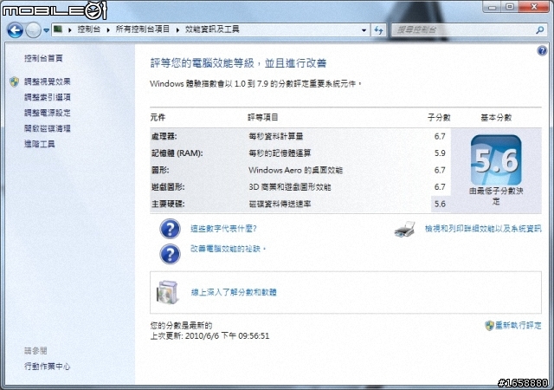Image resolution: width=554 pixels, height=390 pixels.
Task: Open 調整視覺效果 link
Action: (x=48, y=81)
